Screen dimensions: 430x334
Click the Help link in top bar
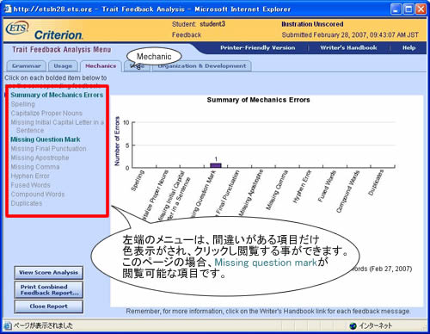coord(408,48)
